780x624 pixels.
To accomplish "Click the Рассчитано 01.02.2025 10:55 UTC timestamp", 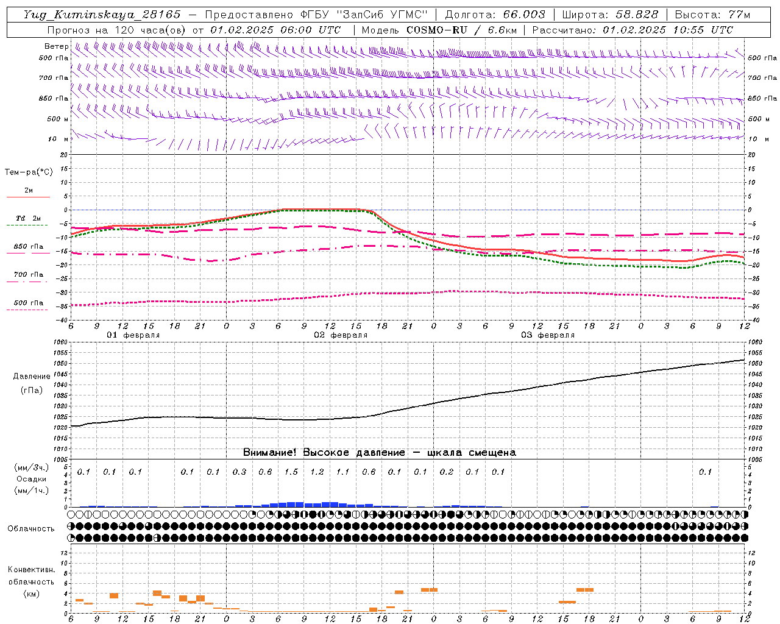I will click(x=633, y=30).
